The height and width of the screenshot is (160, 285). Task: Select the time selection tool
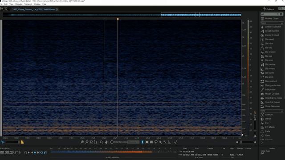coord(142,142)
